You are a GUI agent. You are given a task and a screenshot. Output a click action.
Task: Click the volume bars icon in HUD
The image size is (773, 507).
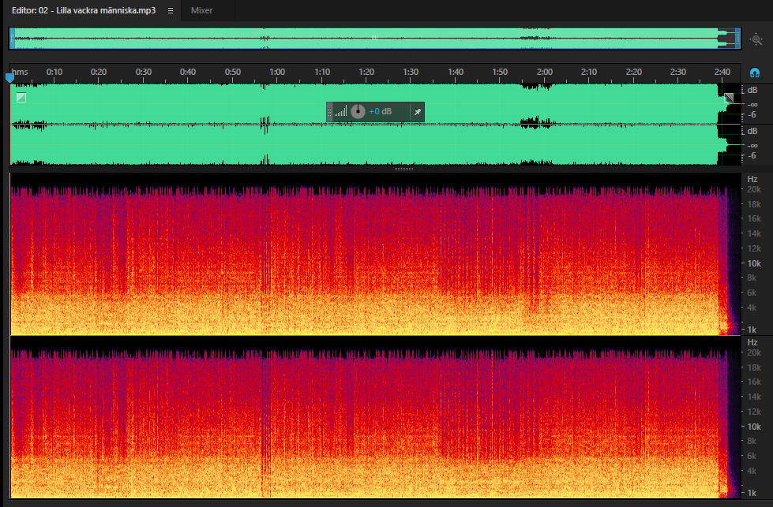[x=340, y=111]
